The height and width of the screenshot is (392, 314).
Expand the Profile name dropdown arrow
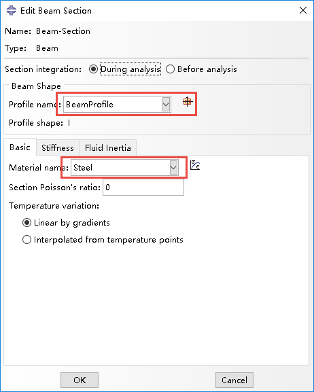point(166,104)
